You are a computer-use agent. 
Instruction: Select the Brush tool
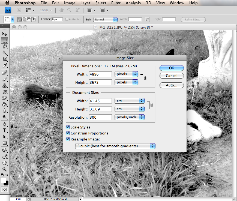5,79
